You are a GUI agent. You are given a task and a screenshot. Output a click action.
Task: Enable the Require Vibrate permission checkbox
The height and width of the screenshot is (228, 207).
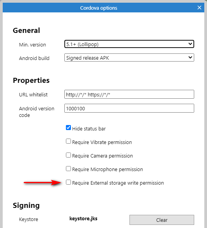point(68,141)
